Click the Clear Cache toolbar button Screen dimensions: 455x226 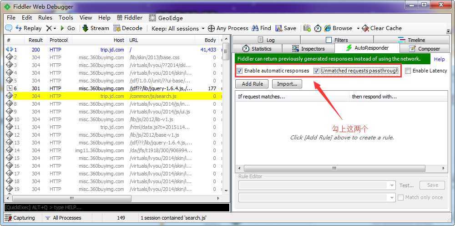click(x=382, y=28)
